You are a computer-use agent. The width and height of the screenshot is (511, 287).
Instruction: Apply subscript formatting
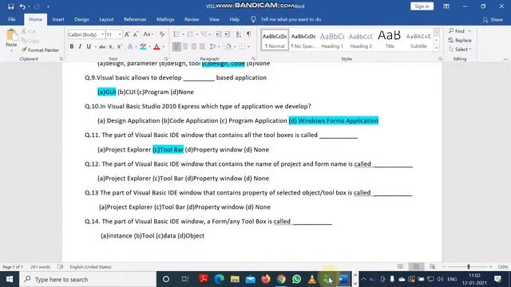(111, 47)
